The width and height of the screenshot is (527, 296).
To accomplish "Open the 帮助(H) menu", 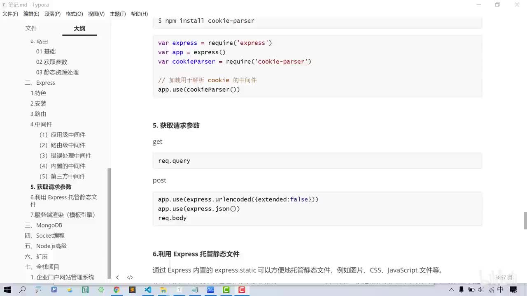I will [139, 14].
